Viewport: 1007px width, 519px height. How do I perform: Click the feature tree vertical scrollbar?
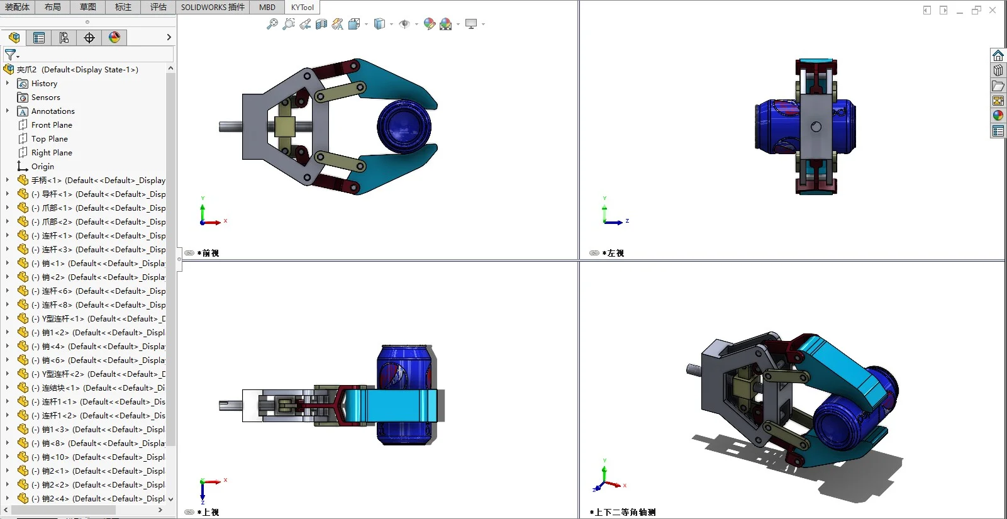pyautogui.click(x=170, y=259)
